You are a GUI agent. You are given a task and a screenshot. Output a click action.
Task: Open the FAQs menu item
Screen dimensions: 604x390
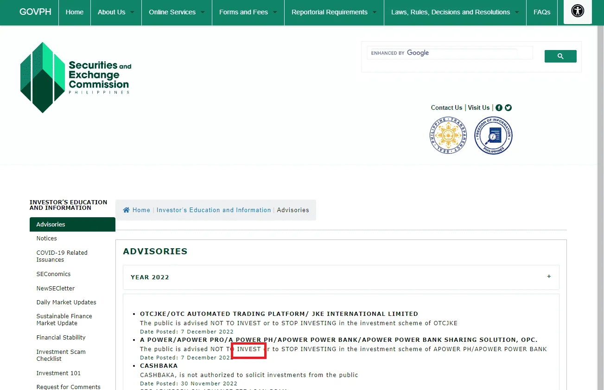[x=542, y=12]
